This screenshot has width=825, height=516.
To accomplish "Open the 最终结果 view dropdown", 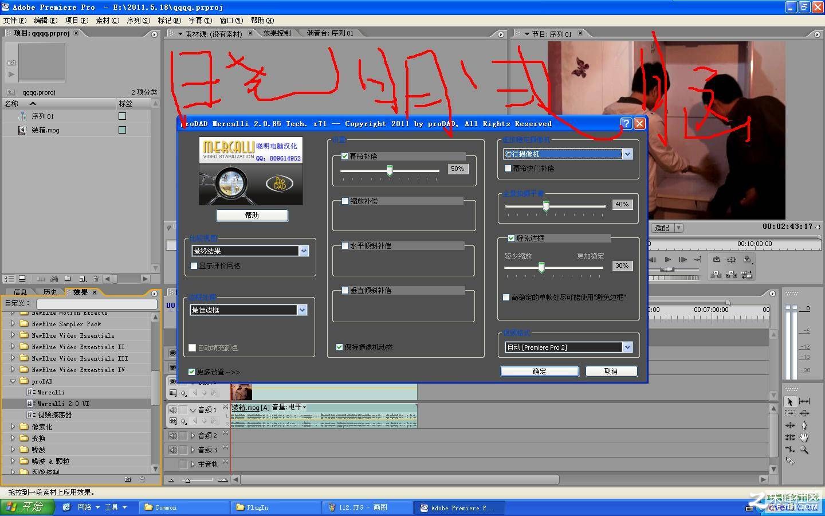I will coord(304,251).
